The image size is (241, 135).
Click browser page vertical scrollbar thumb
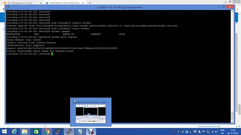[x=239, y=109]
